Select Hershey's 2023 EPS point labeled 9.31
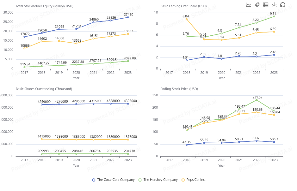Image resolution: width=297 pixels, height=191 pixels. point(274,16)
